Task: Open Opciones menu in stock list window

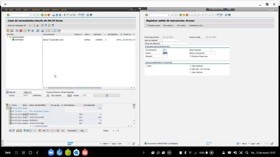Action: (36, 10)
